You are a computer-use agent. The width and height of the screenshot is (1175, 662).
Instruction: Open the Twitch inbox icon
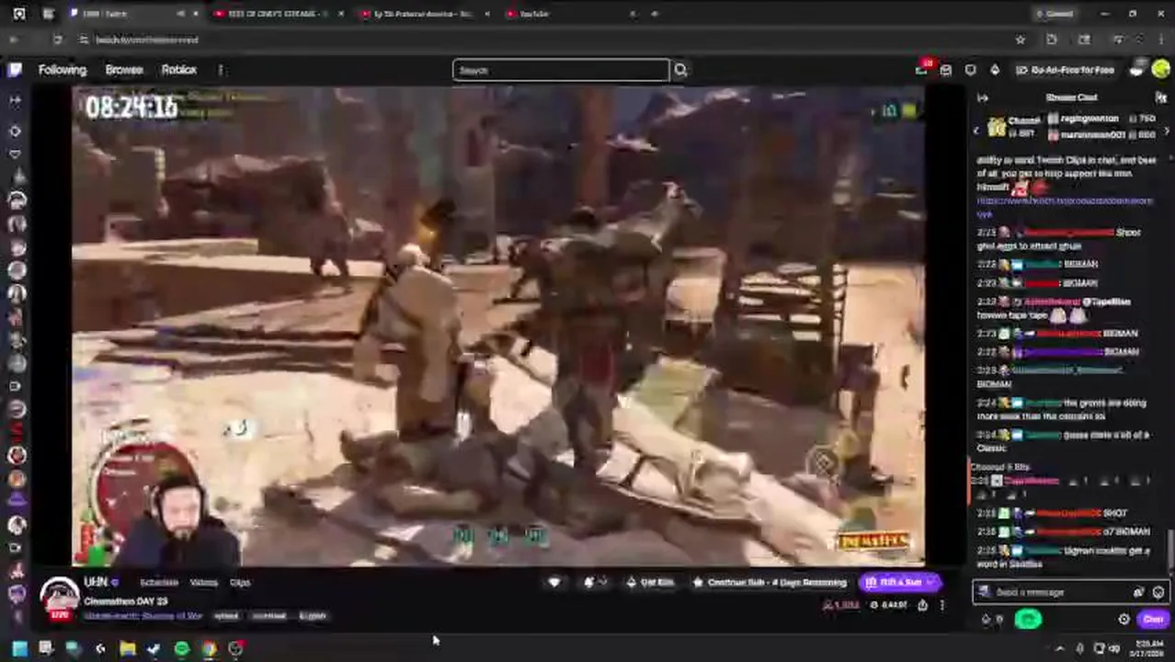[946, 70]
